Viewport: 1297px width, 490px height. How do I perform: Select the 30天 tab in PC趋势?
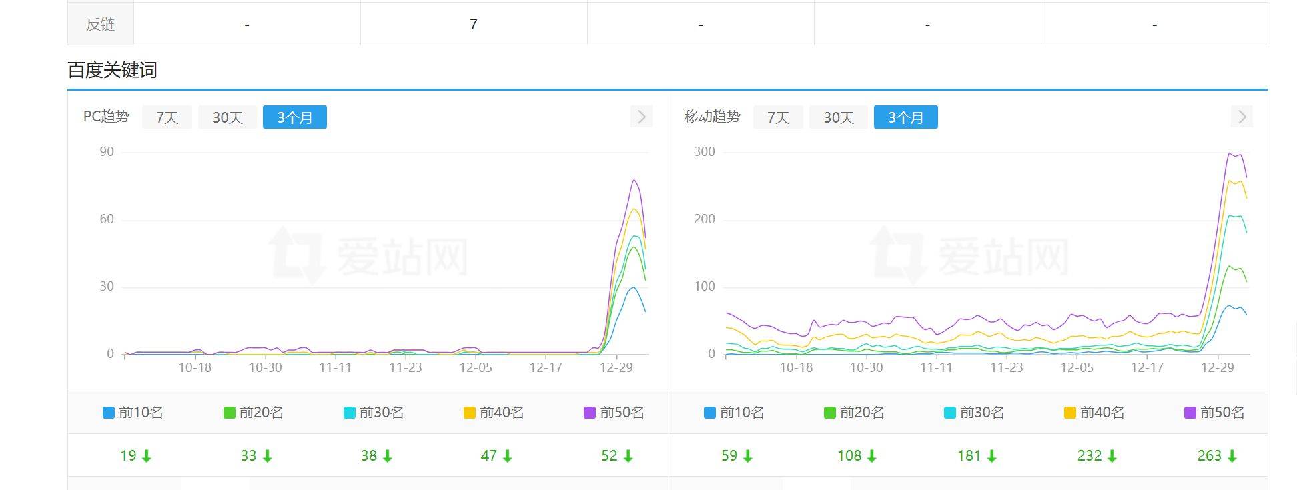click(228, 117)
